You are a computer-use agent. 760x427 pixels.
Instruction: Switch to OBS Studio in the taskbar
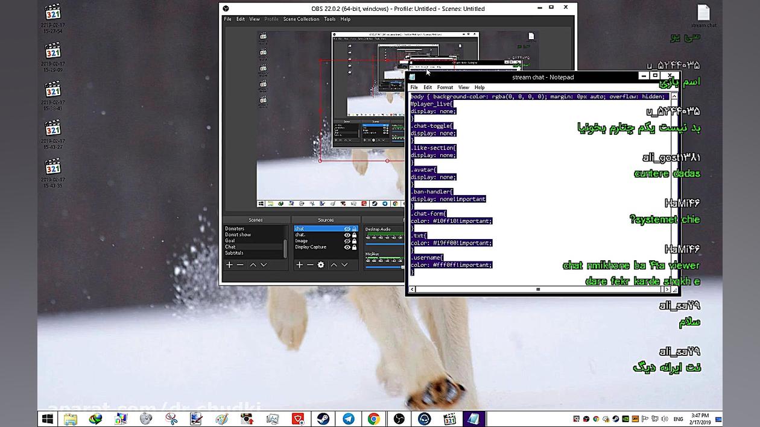[x=399, y=419]
